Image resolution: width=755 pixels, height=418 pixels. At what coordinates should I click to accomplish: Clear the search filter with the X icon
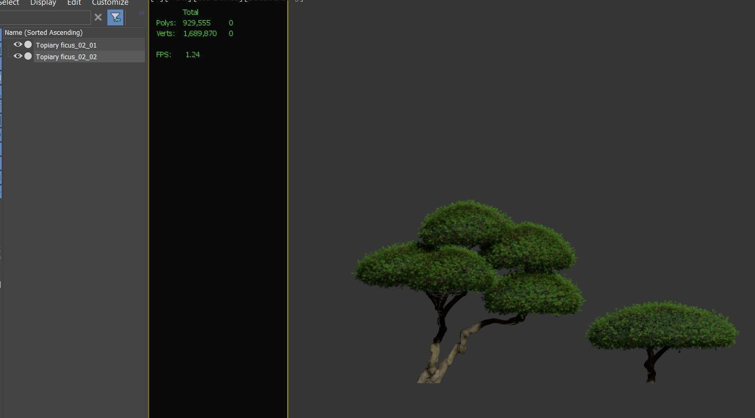98,17
